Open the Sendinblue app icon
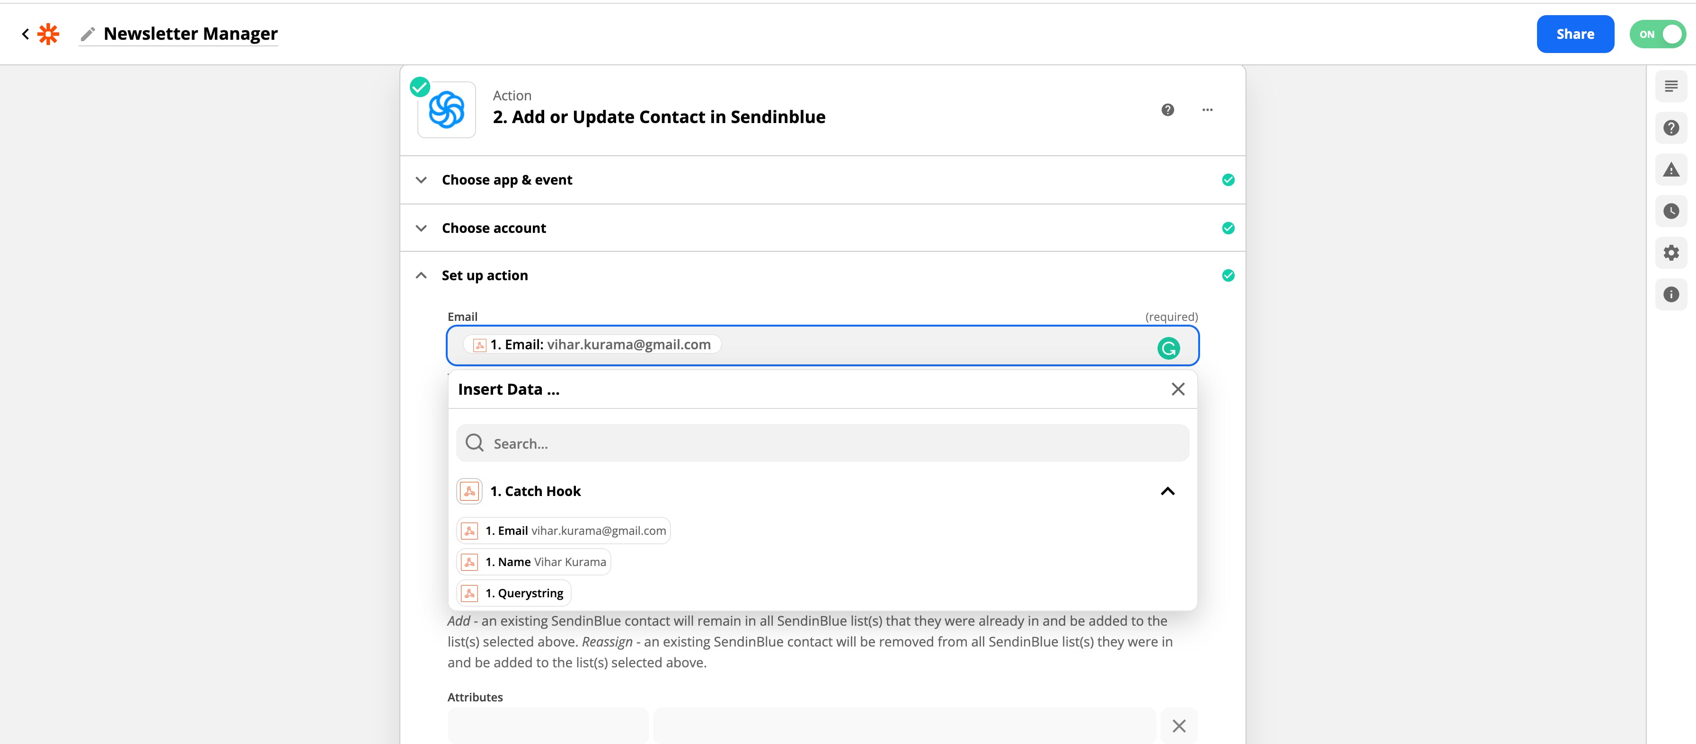1696x744 pixels. 446,110
